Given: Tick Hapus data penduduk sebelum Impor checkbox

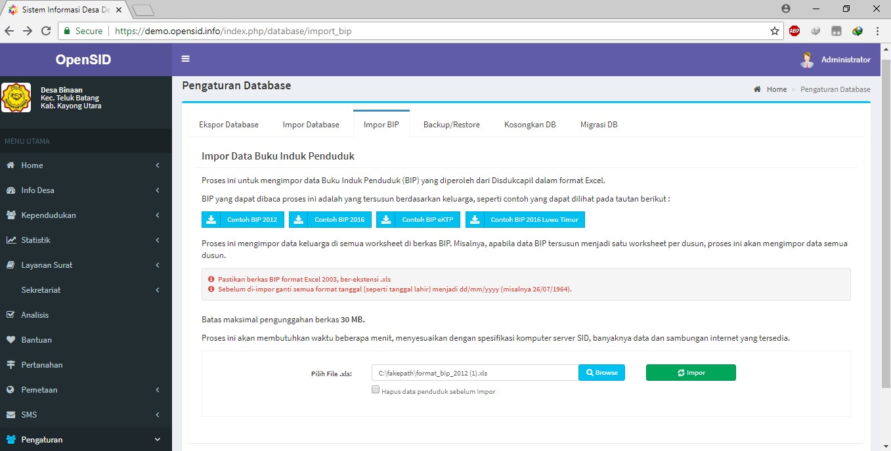Looking at the screenshot, I should (376, 389).
